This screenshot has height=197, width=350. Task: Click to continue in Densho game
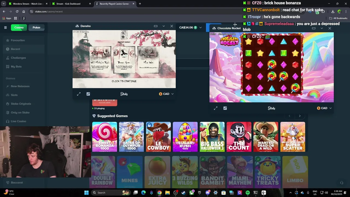(124, 81)
